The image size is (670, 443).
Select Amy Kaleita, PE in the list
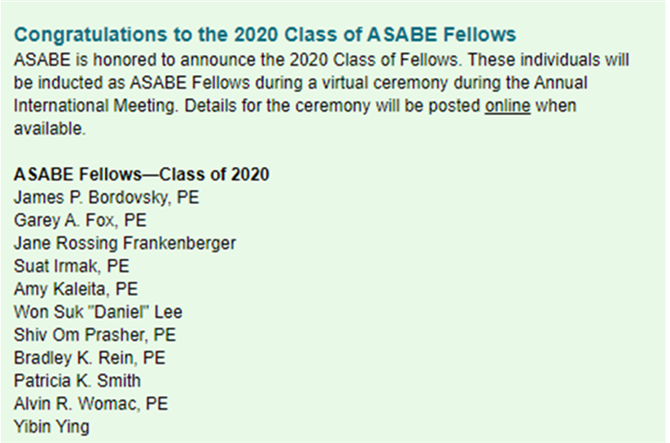[x=76, y=288]
